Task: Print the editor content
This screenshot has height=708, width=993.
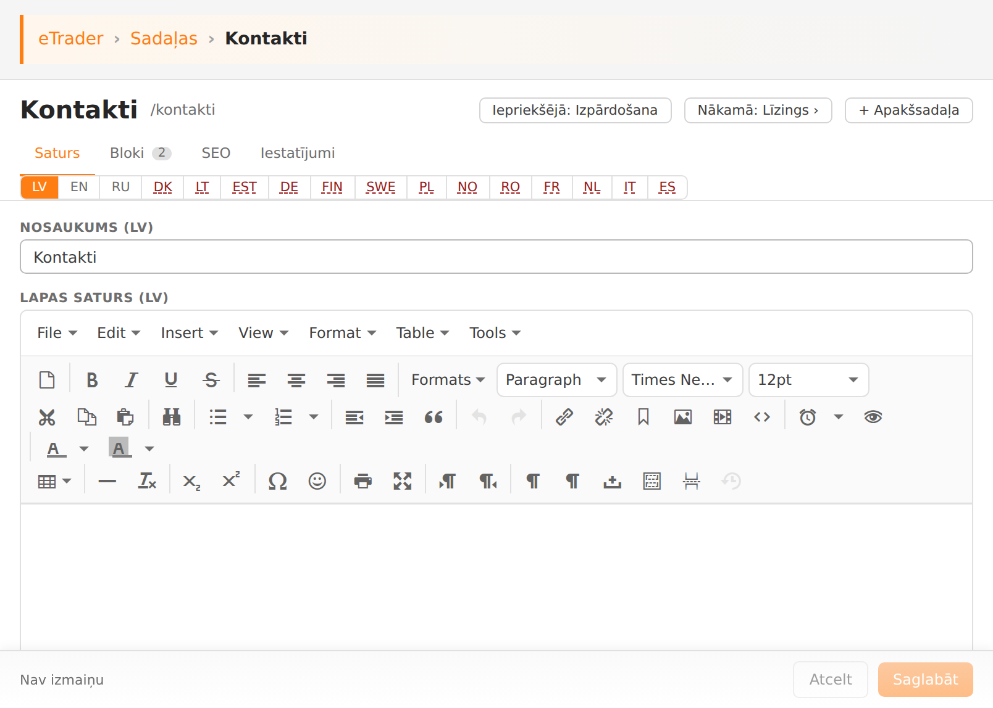Action: point(363,481)
